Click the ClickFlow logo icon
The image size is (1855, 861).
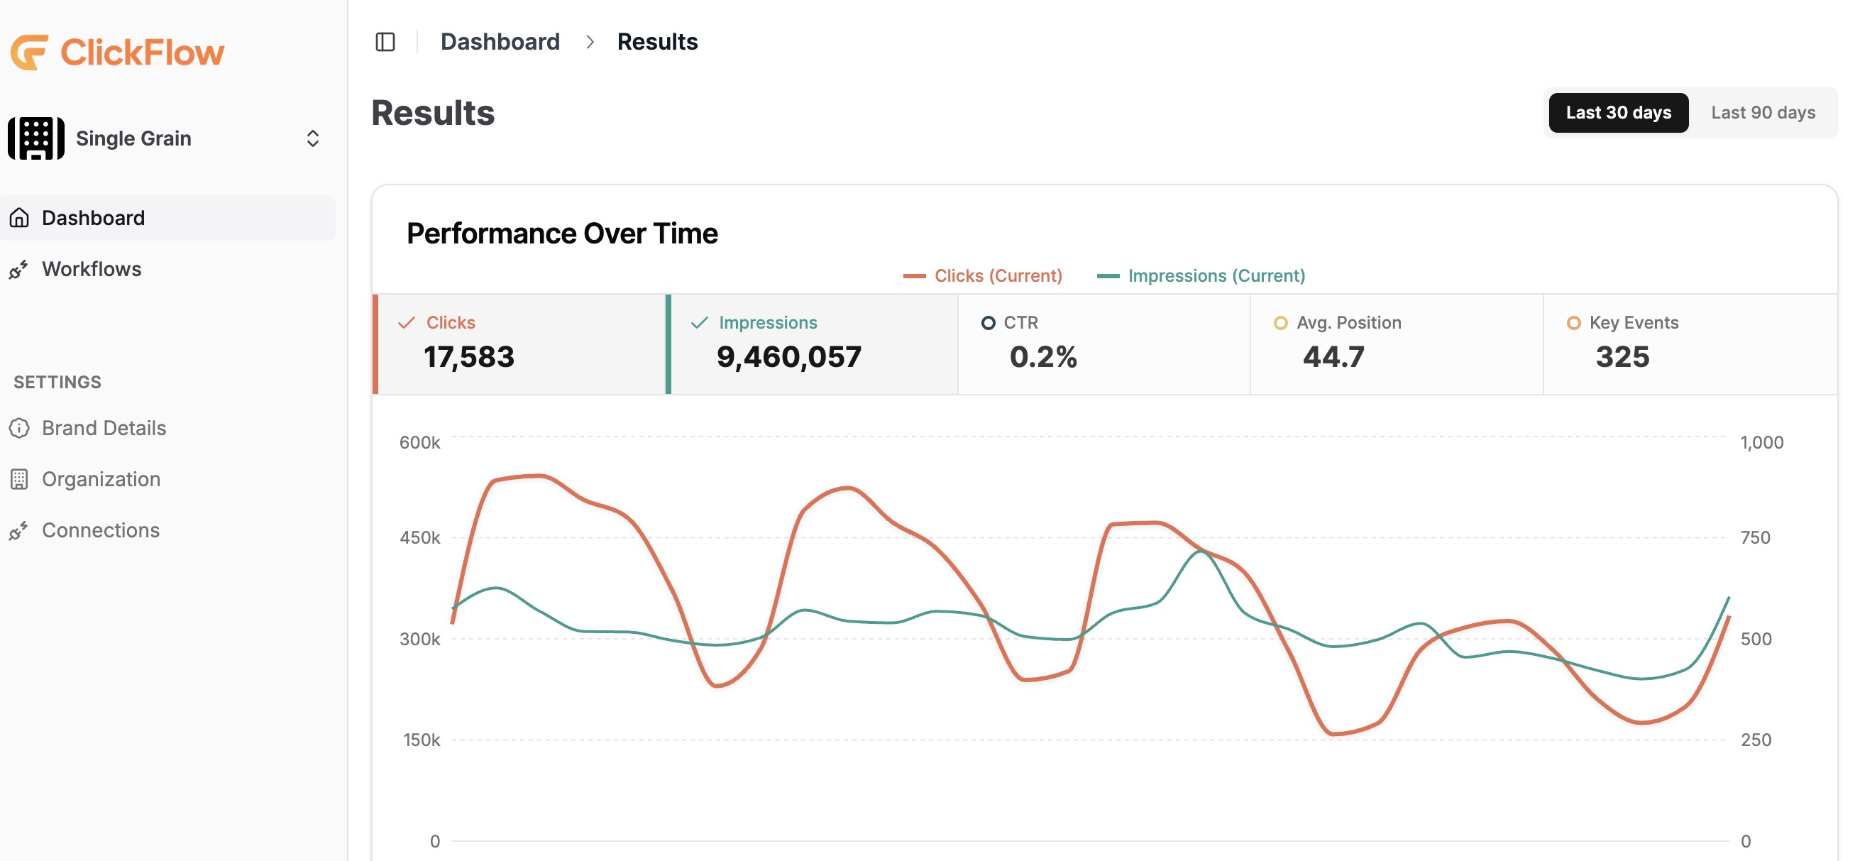point(30,53)
